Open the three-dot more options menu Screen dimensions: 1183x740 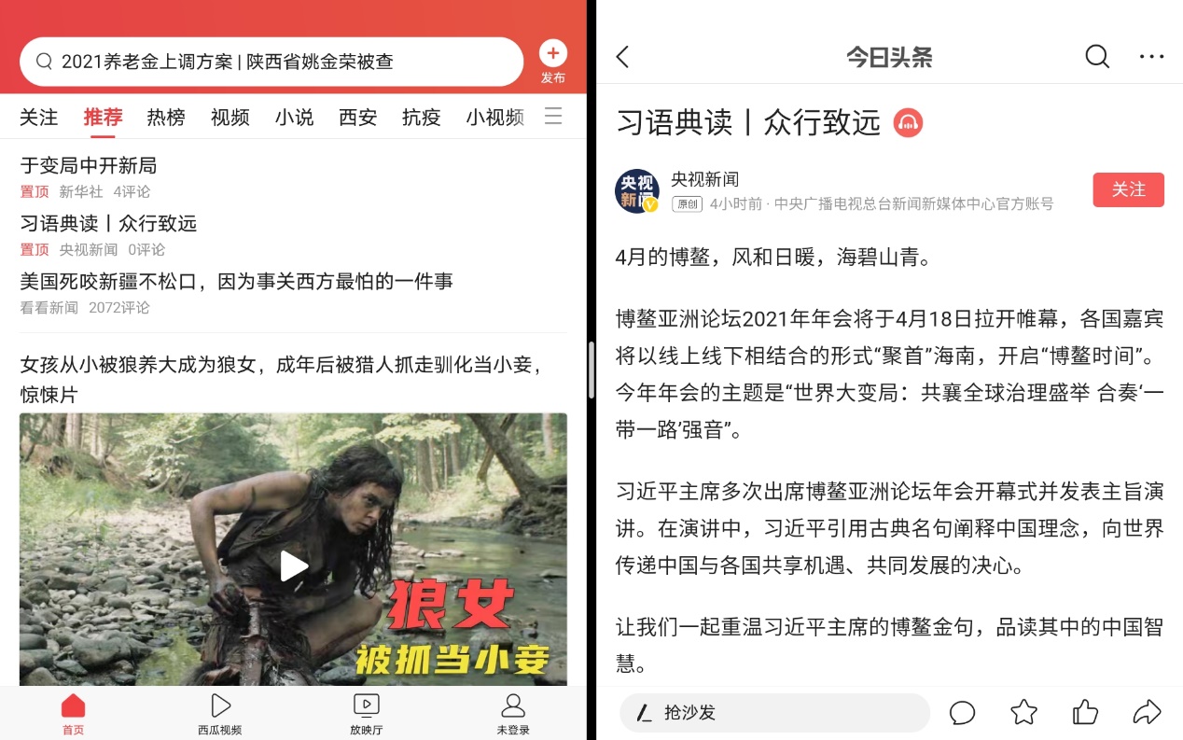1151,57
